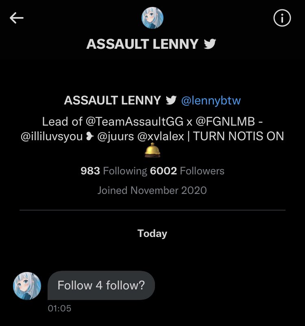
Task: Tap the golden bell emoji in the bio
Action: (152, 150)
